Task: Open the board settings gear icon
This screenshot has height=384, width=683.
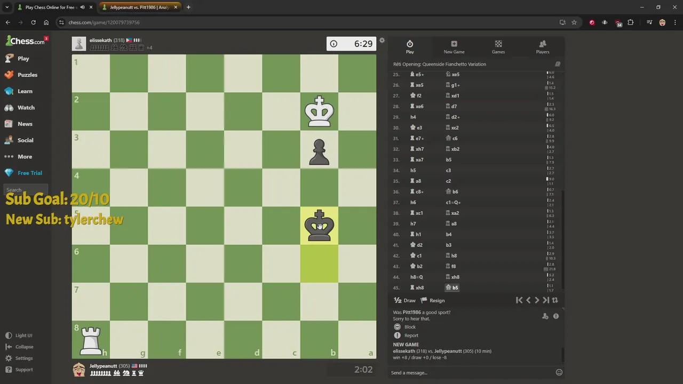Action: coord(382,41)
